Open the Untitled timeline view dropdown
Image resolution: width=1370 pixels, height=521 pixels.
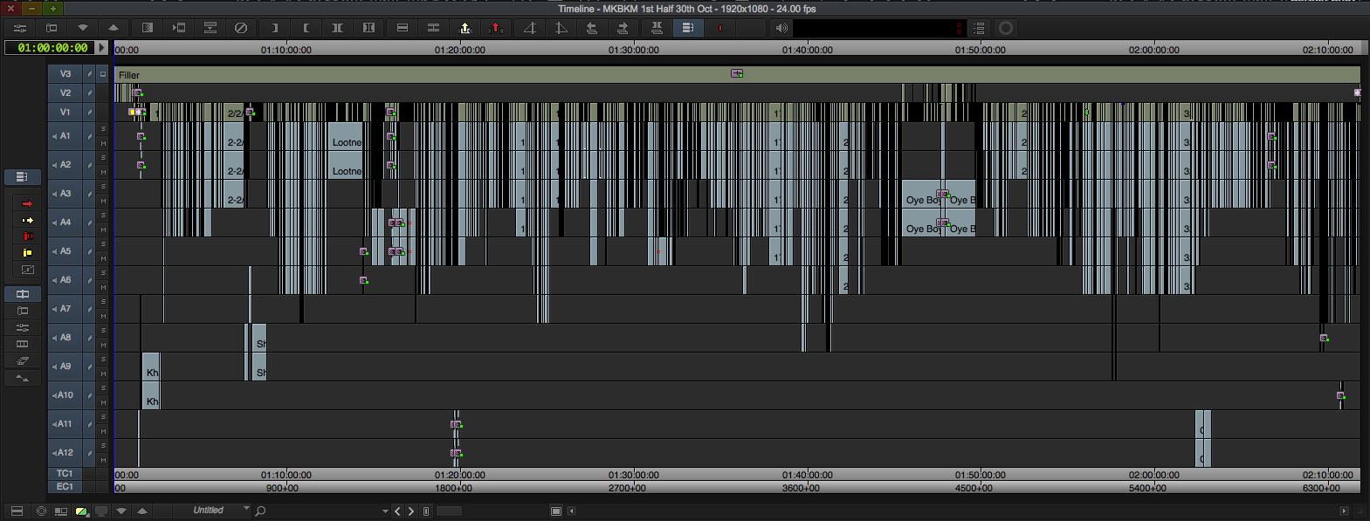[213, 511]
